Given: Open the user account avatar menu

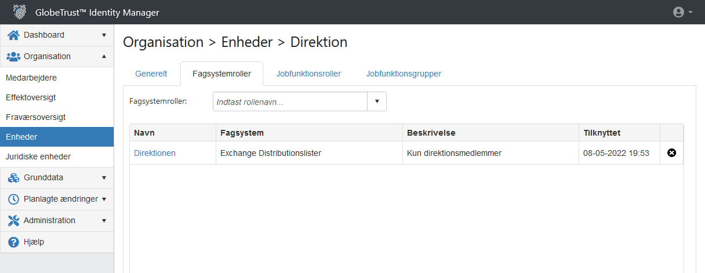Looking at the screenshot, I should pyautogui.click(x=683, y=12).
